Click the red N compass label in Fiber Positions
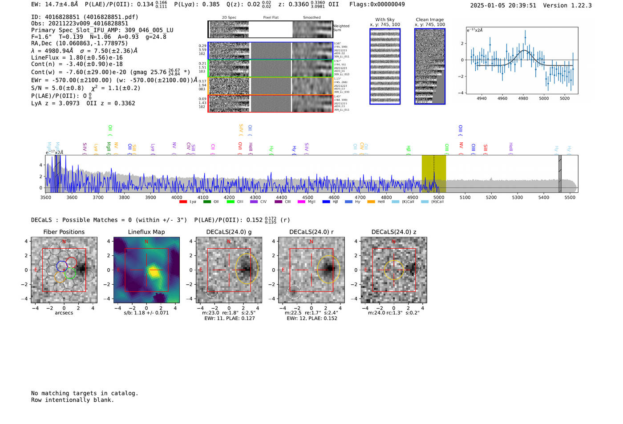 [64, 242]
